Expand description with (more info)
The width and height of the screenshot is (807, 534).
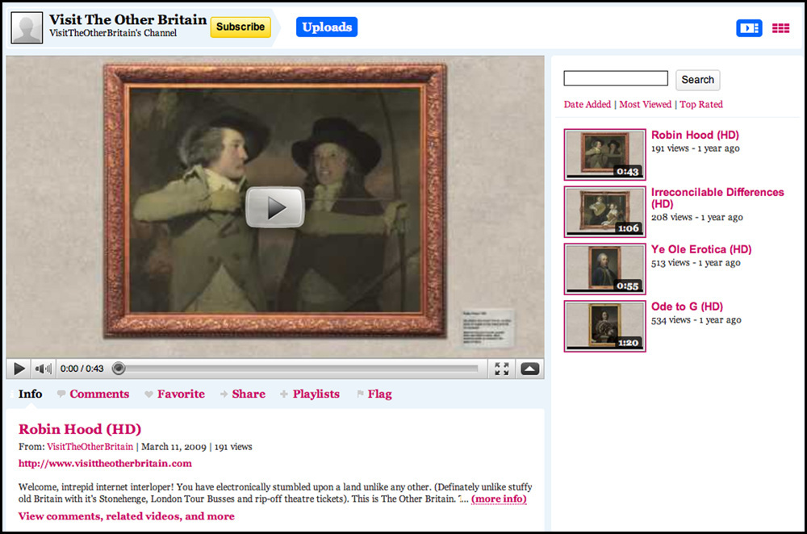pyautogui.click(x=499, y=499)
